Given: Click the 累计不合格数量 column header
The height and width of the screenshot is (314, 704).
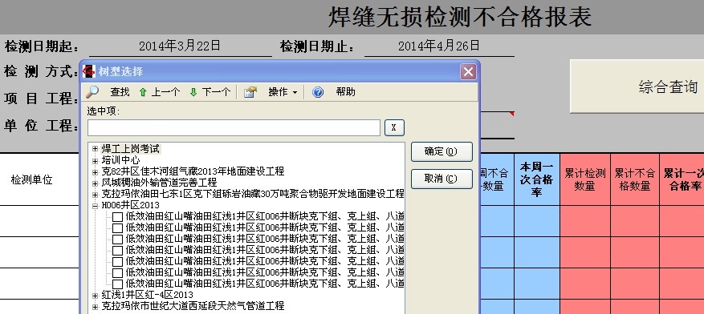Looking at the screenshot, I should (634, 179).
